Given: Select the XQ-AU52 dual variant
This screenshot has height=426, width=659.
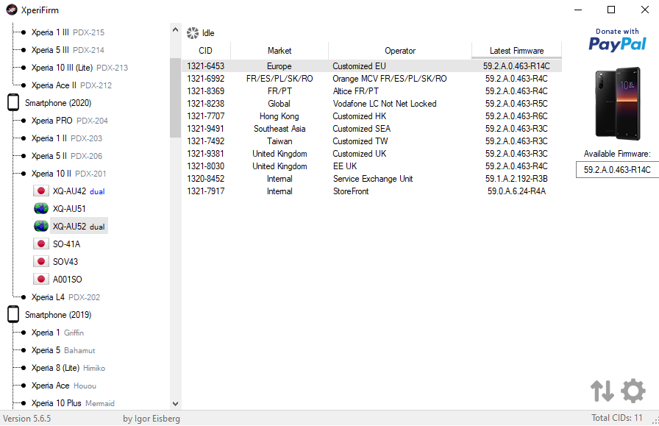Looking at the screenshot, I should (79, 227).
